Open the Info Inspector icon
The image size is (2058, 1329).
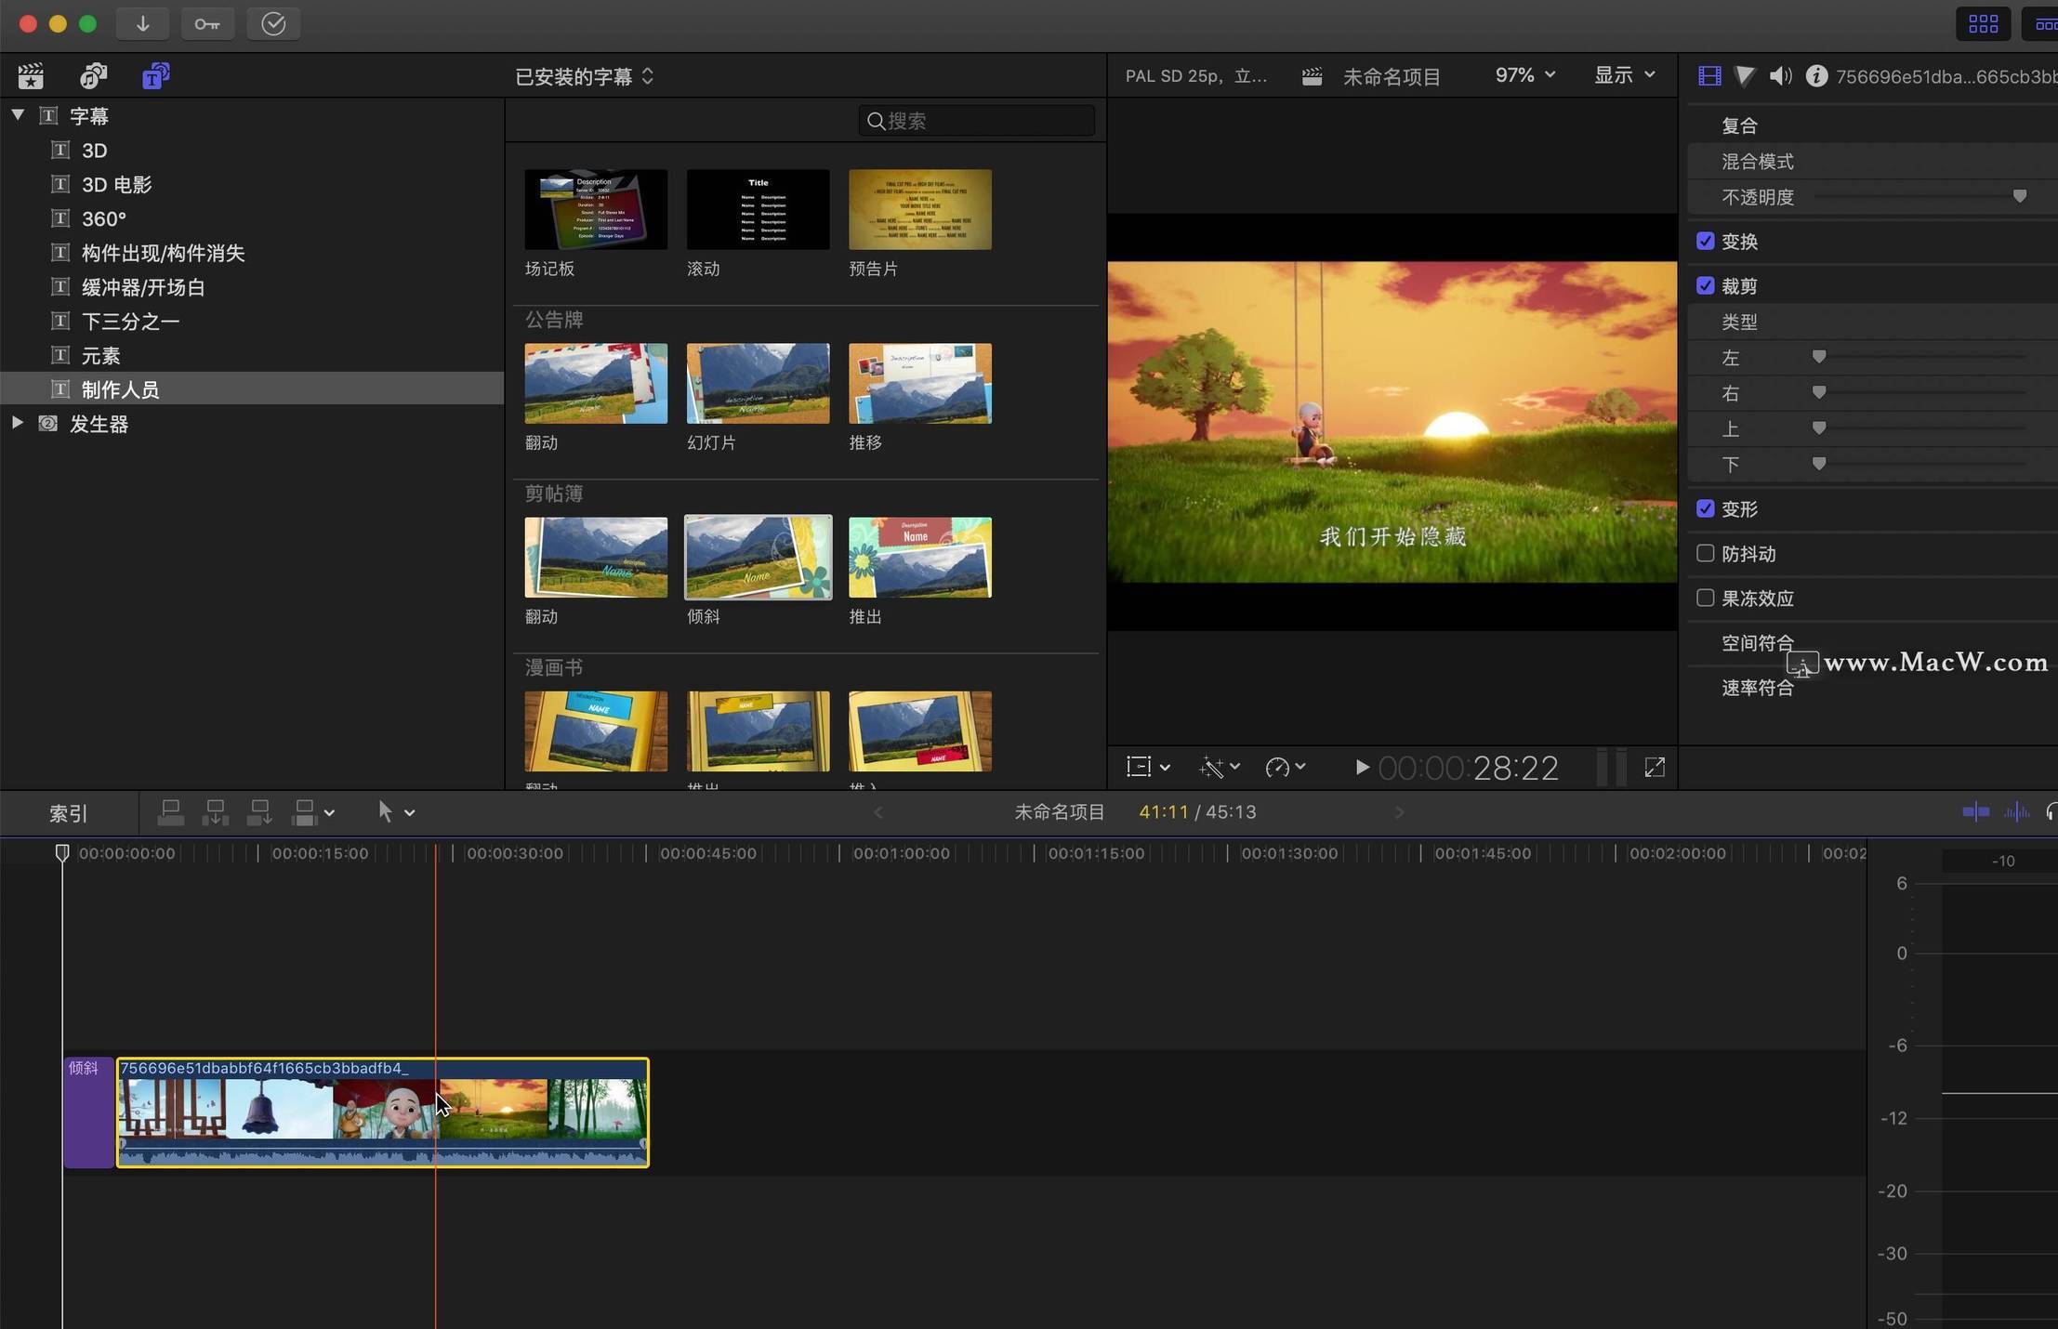(1815, 76)
